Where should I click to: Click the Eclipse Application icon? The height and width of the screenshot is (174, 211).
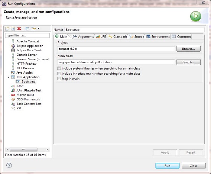(x=13, y=46)
